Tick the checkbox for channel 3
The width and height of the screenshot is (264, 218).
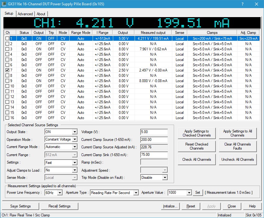pos(7,49)
